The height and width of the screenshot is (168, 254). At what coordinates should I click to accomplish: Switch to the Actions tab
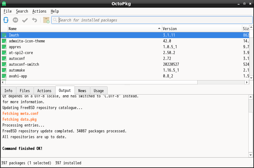click(x=44, y=91)
